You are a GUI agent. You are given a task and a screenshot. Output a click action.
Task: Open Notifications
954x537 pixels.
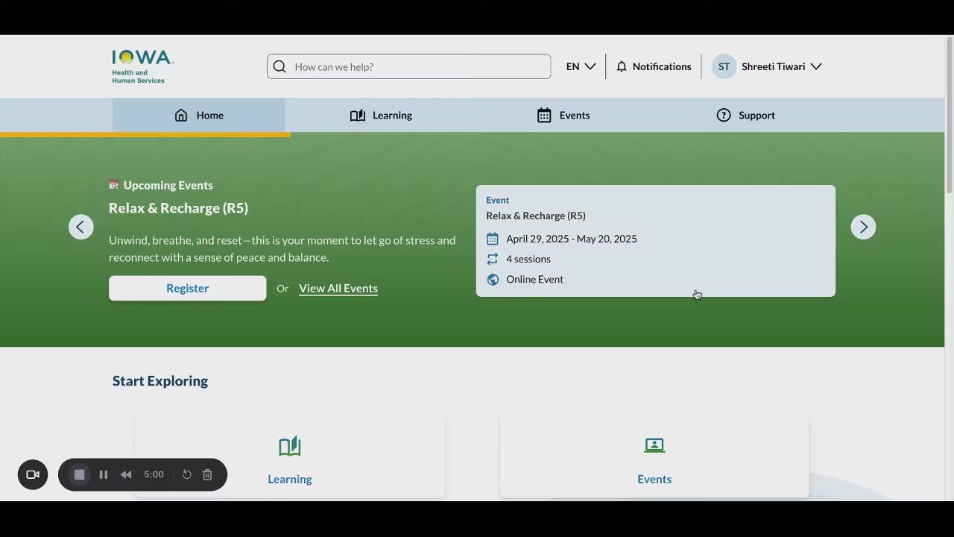654,66
